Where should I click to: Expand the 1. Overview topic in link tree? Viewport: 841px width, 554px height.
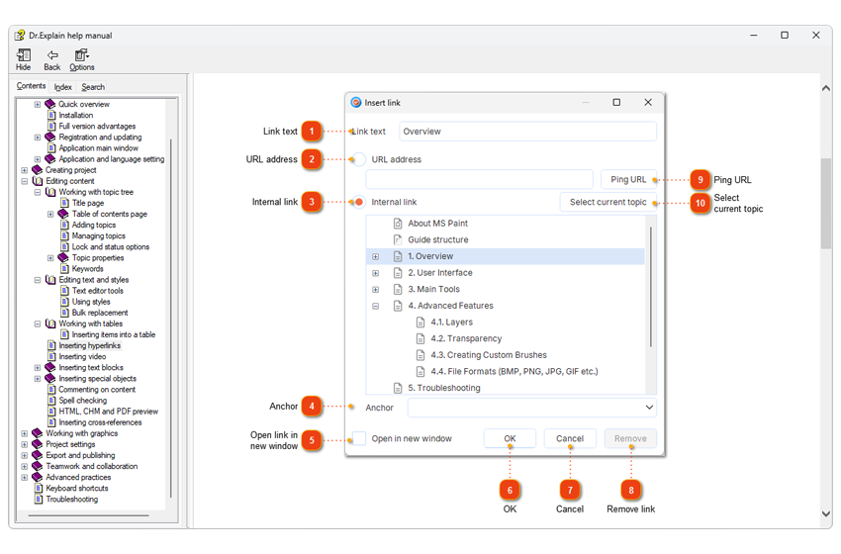click(x=375, y=257)
